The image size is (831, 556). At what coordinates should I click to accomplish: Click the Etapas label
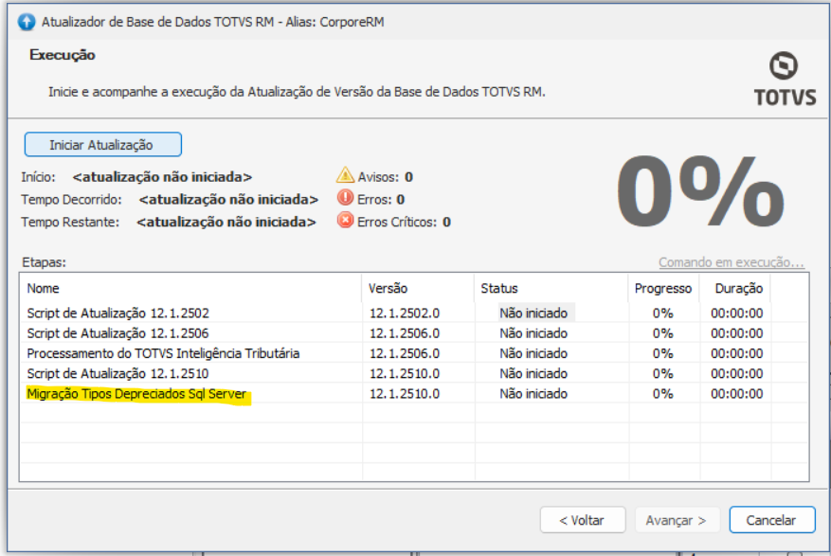[x=44, y=262]
